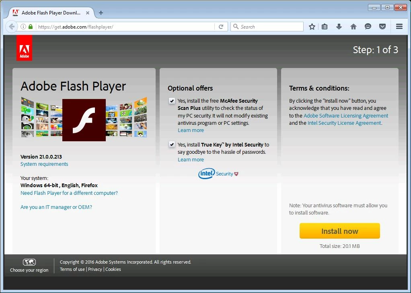The width and height of the screenshot is (411, 293).
Task: Click the Search input field
Action: [x=267, y=27]
